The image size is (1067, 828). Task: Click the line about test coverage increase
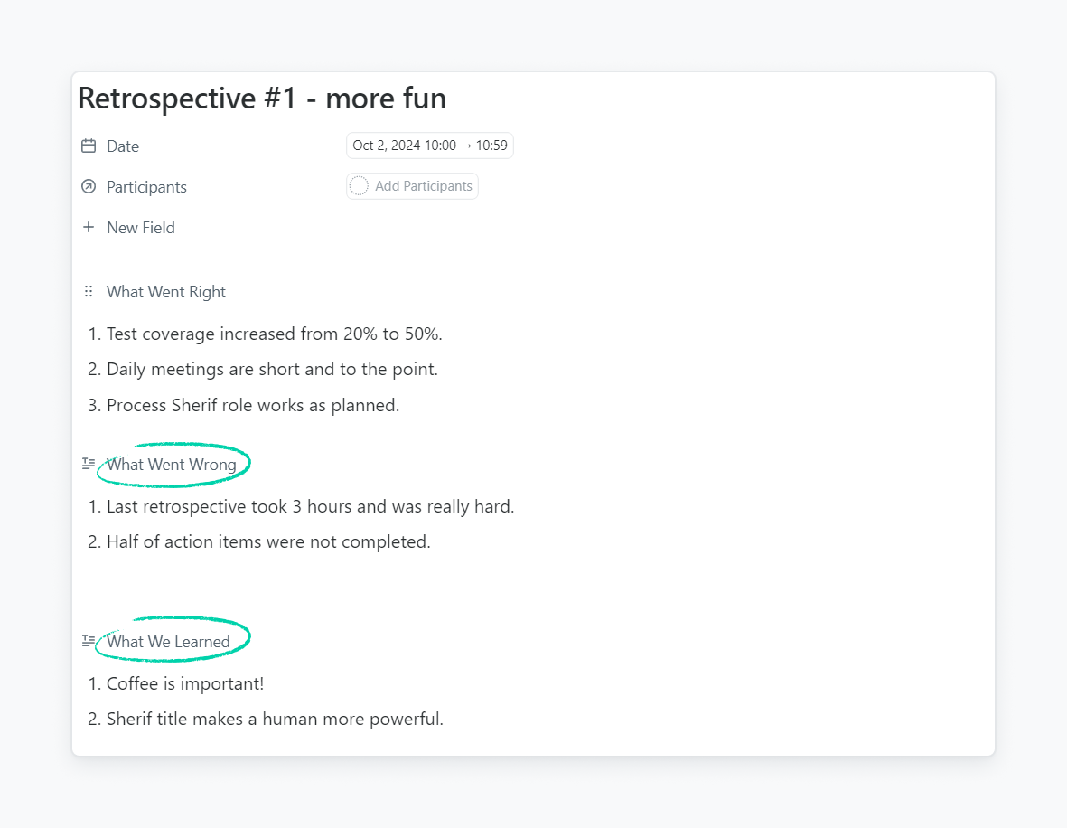pos(274,334)
